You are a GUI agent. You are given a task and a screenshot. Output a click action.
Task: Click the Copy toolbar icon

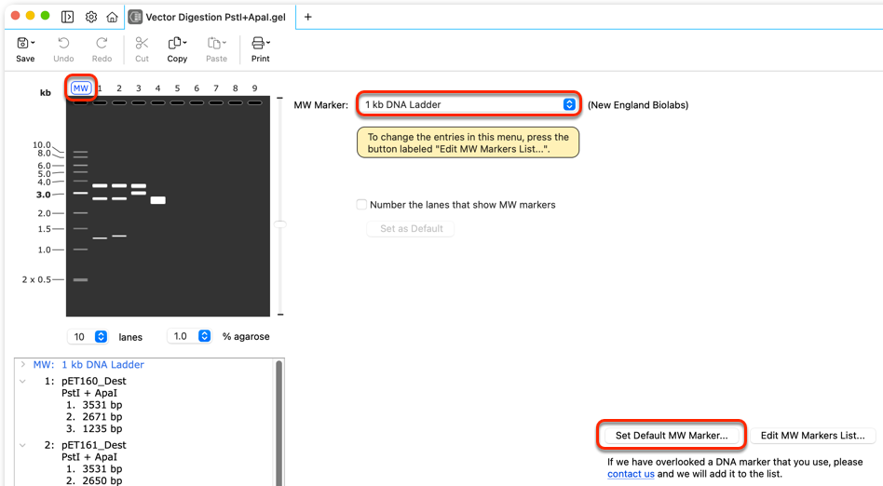point(174,44)
